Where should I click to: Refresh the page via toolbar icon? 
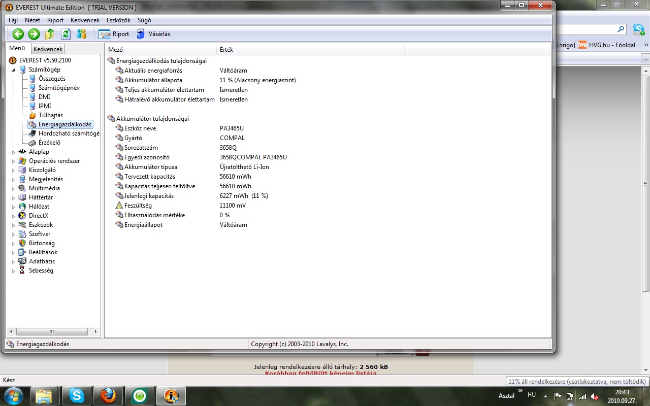tap(66, 34)
